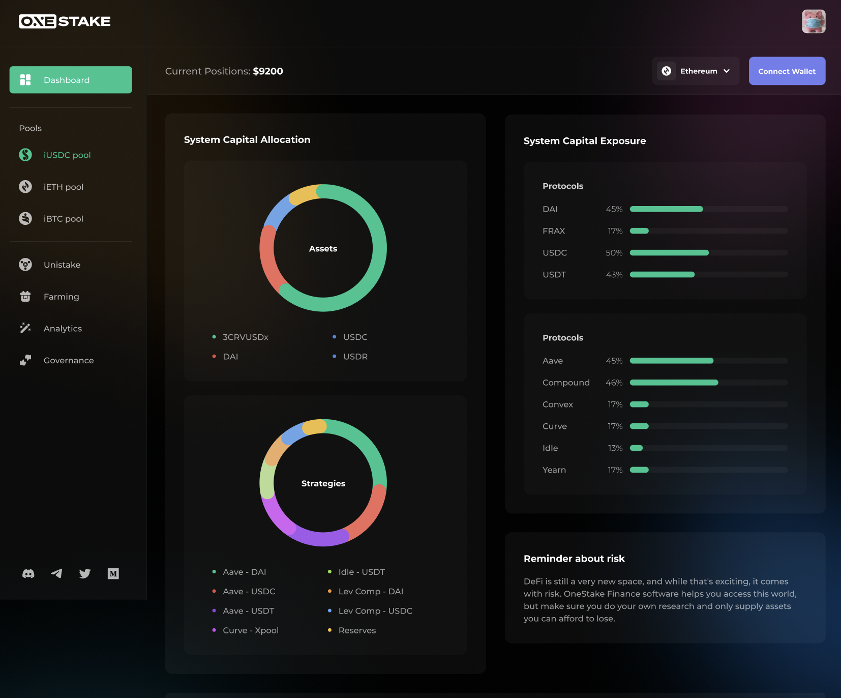Open the Telegram social link
Image resolution: width=841 pixels, height=698 pixels.
56,574
